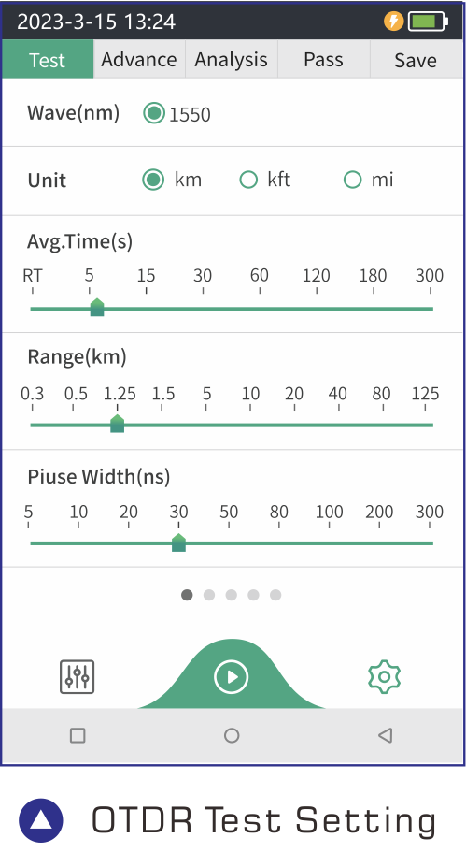Select the kft unit option

click(x=248, y=180)
